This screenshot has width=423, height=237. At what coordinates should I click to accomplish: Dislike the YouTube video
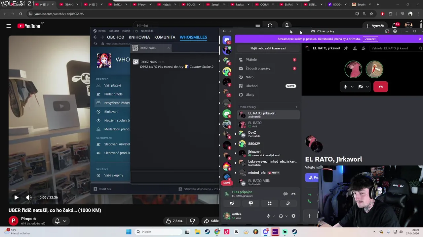192,221
